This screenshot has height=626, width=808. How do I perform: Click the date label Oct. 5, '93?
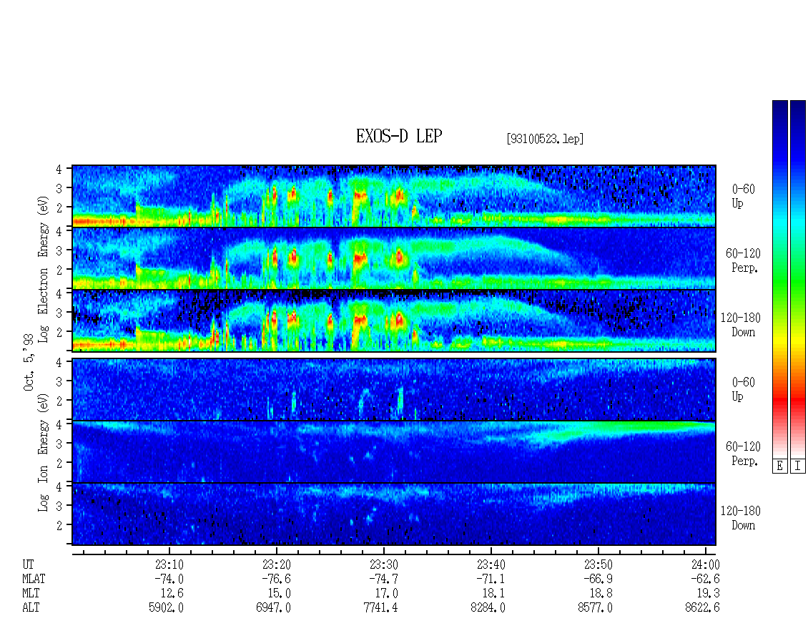pos(29,362)
